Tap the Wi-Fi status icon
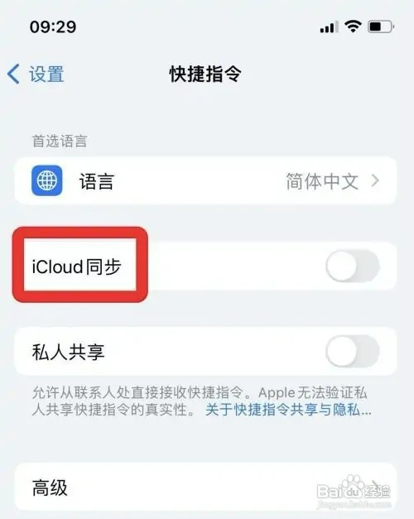 tap(353, 26)
